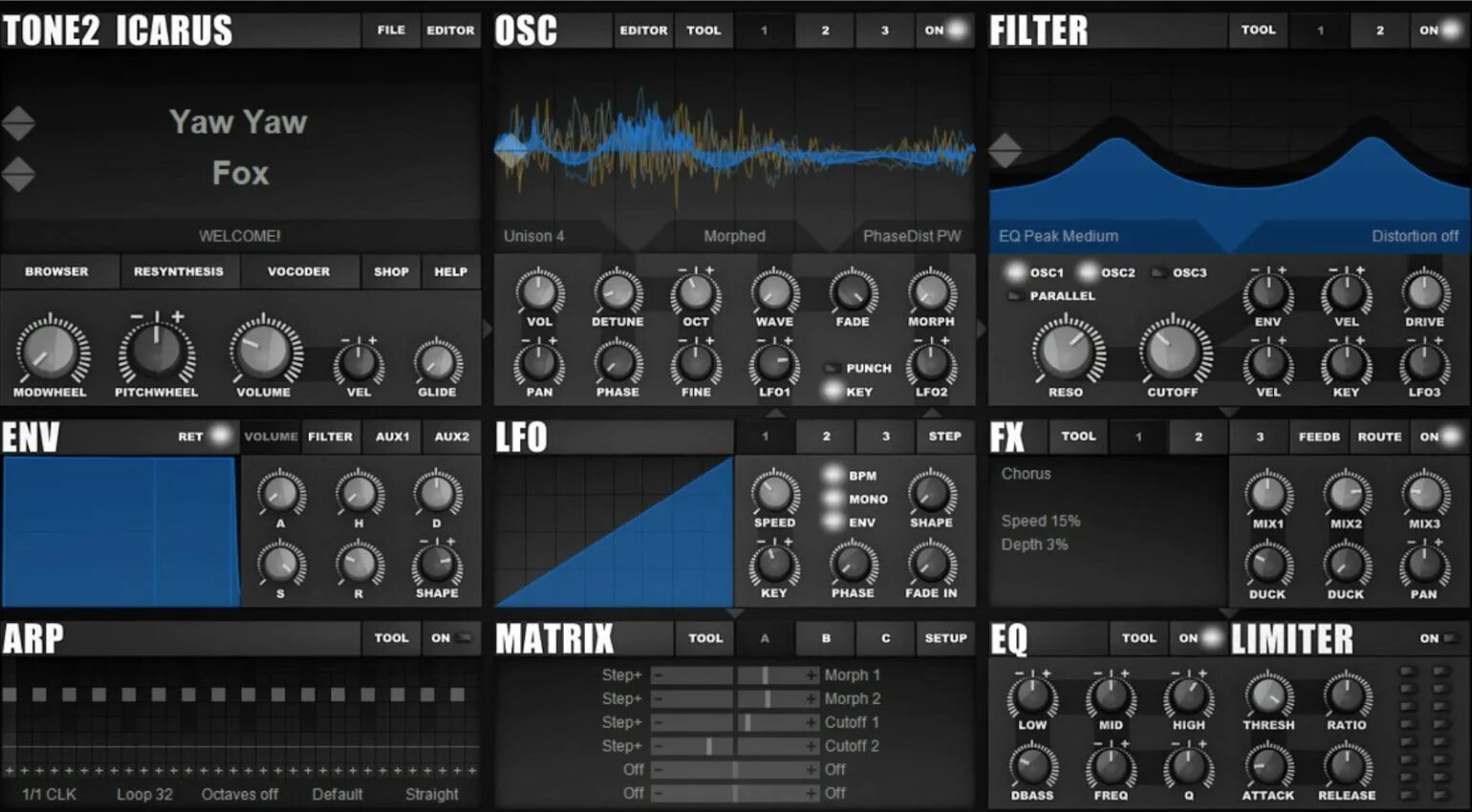Click the LFO SPEED knob
This screenshot has height=812, width=1472.
(x=774, y=493)
